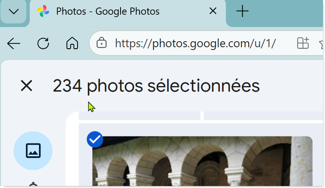
Task: Click the right photo strip above arches
Action: (x=263, y=116)
